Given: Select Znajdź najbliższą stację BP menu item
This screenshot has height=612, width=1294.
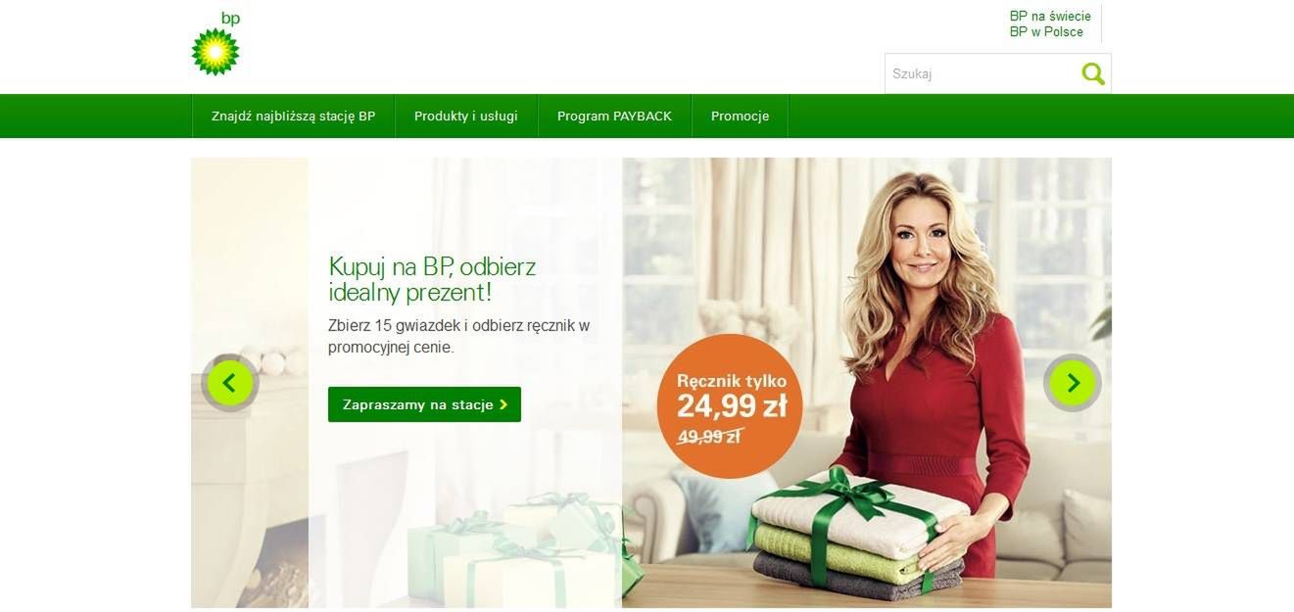Looking at the screenshot, I should point(293,116).
